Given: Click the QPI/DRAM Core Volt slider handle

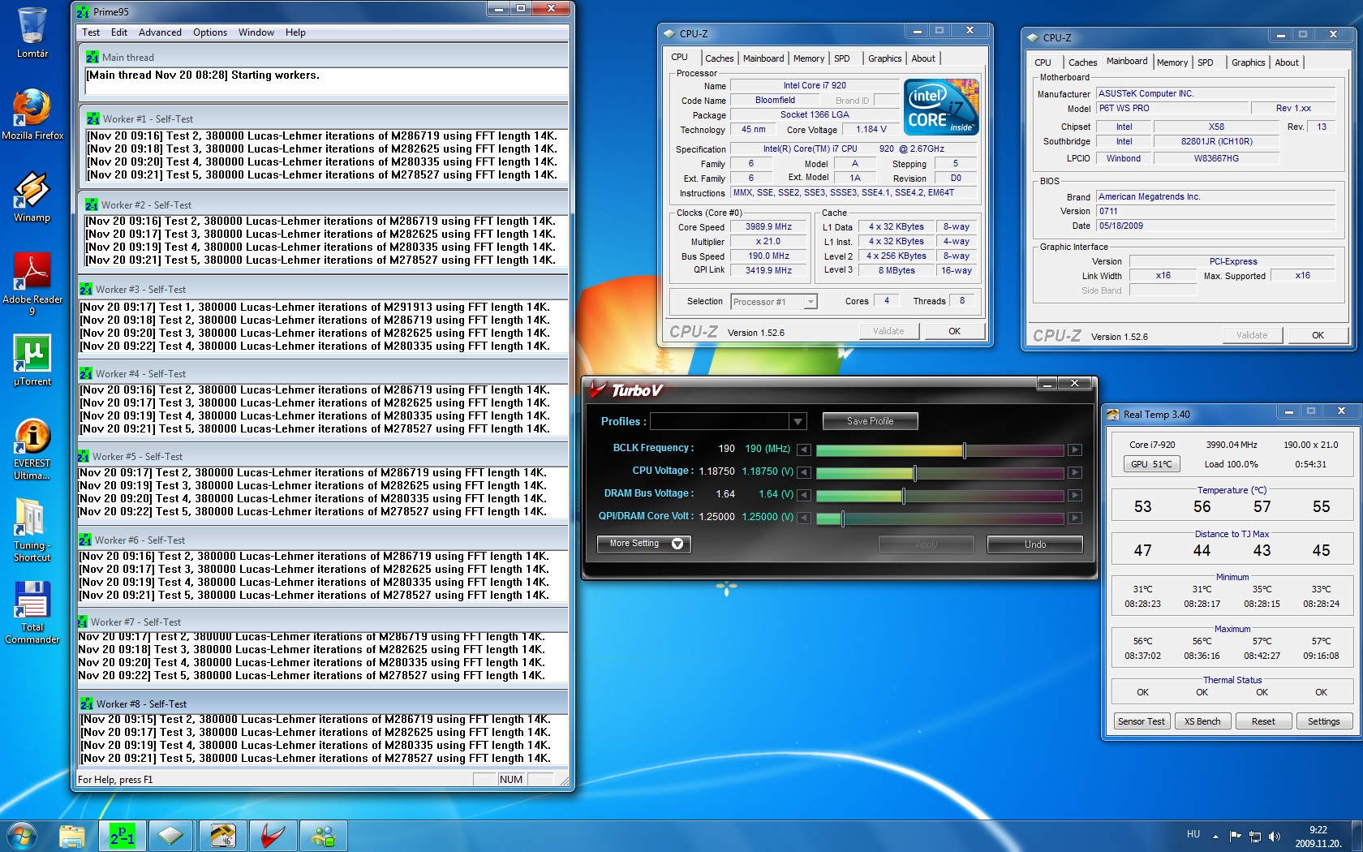Looking at the screenshot, I should point(842,519).
